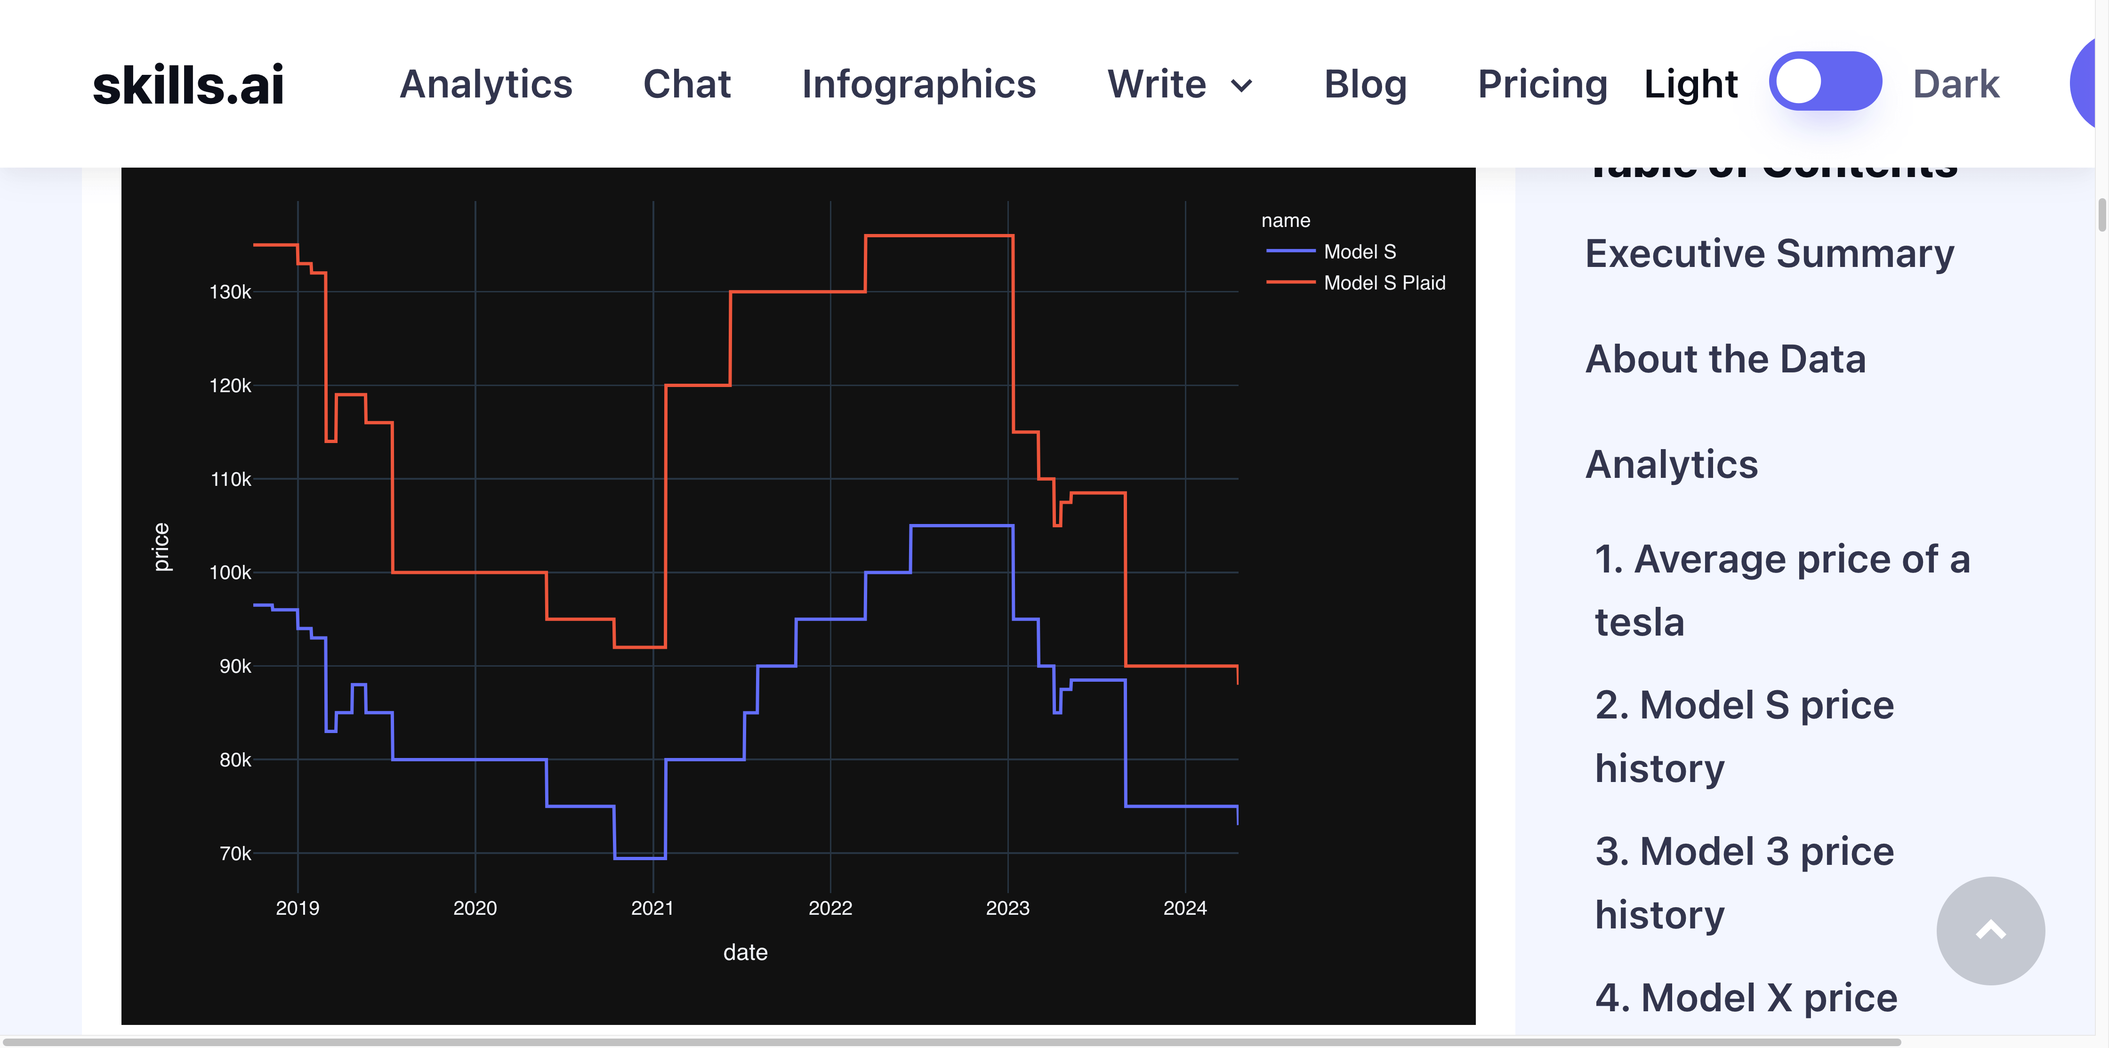Toggle the Light/Dark theme switch
This screenshot has width=2109, height=1048.
(1825, 82)
